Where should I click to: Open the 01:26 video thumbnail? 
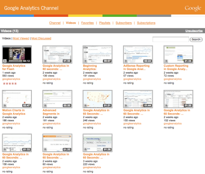(97, 143)
